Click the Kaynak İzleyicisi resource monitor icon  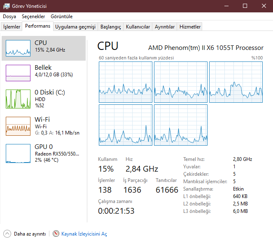point(56,234)
